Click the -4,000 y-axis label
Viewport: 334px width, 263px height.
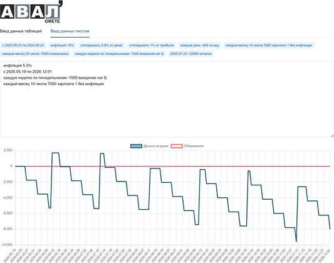(x=8, y=198)
